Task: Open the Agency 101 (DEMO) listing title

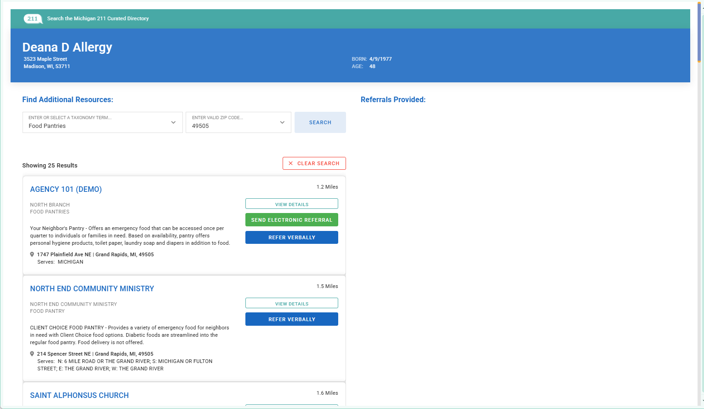Action: [x=66, y=189]
